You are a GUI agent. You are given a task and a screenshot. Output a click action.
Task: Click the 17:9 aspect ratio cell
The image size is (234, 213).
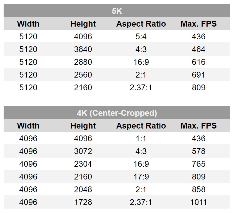(x=141, y=177)
